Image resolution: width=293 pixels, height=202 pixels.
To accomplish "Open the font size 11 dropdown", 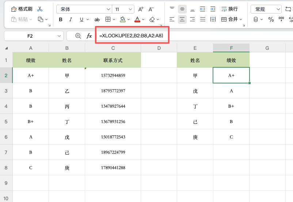I will tap(130, 9).
